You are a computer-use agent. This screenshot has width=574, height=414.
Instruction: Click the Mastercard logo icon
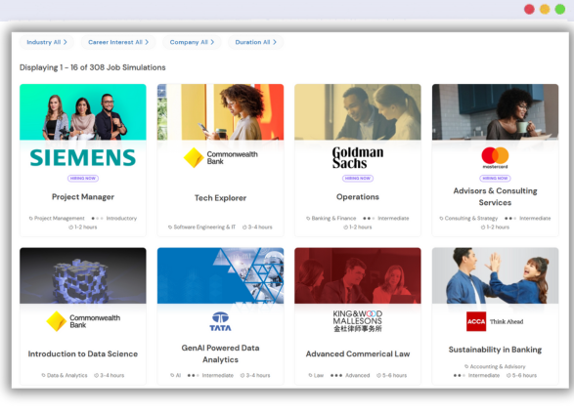click(x=495, y=158)
